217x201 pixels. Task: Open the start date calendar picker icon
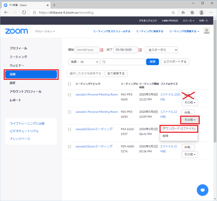[x=101, y=50]
